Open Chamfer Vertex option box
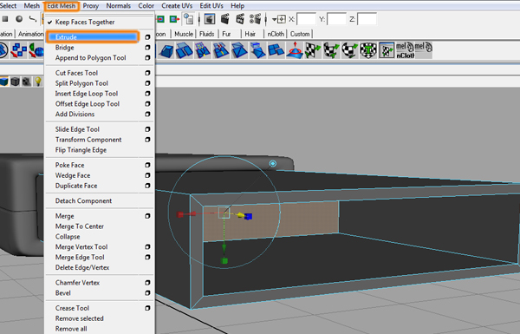 [x=147, y=283]
